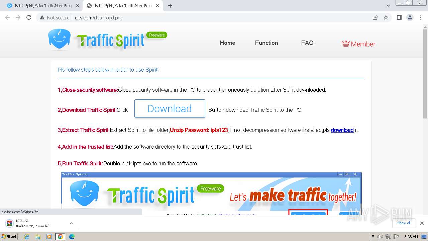Launch Microsoft Edge from the taskbar
Screen dimensions: 428x241
click(x=72, y=237)
